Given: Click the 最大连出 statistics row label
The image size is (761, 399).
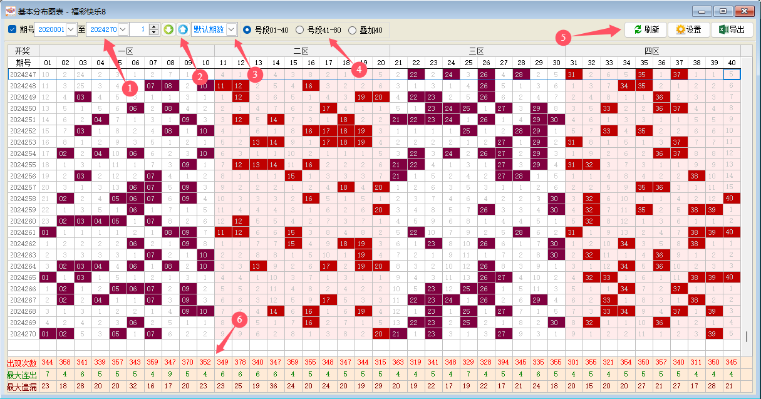Looking at the screenshot, I should pyautogui.click(x=21, y=375).
